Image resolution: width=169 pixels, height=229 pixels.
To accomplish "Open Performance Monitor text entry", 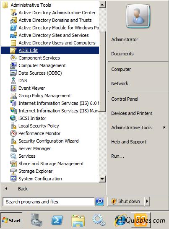I will (x=39, y=133).
